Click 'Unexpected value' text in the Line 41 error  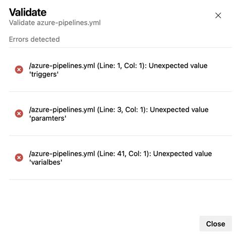pos(183,154)
